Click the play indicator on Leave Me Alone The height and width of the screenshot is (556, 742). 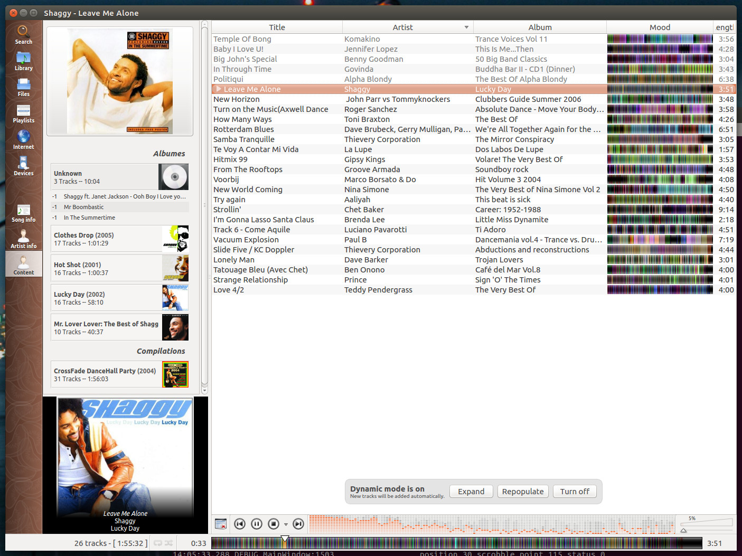(218, 89)
